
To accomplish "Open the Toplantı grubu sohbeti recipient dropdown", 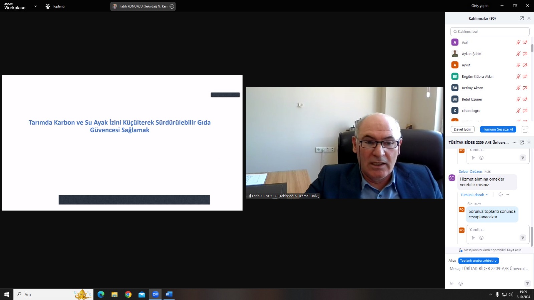I will click(x=478, y=261).
